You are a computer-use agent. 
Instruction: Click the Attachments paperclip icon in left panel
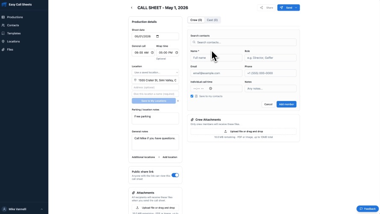[x=133, y=193]
